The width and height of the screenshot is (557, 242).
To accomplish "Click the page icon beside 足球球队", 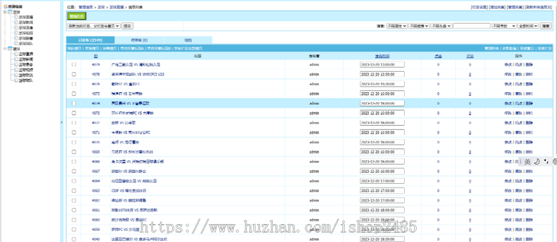I will [16, 43].
